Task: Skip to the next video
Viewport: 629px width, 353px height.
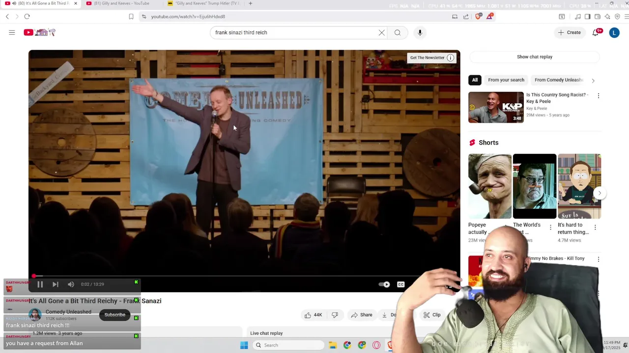Action: pos(56,284)
